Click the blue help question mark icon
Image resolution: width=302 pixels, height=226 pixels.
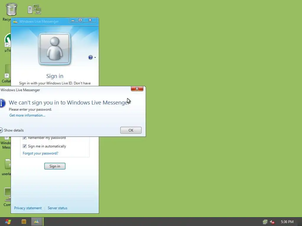(90, 57)
